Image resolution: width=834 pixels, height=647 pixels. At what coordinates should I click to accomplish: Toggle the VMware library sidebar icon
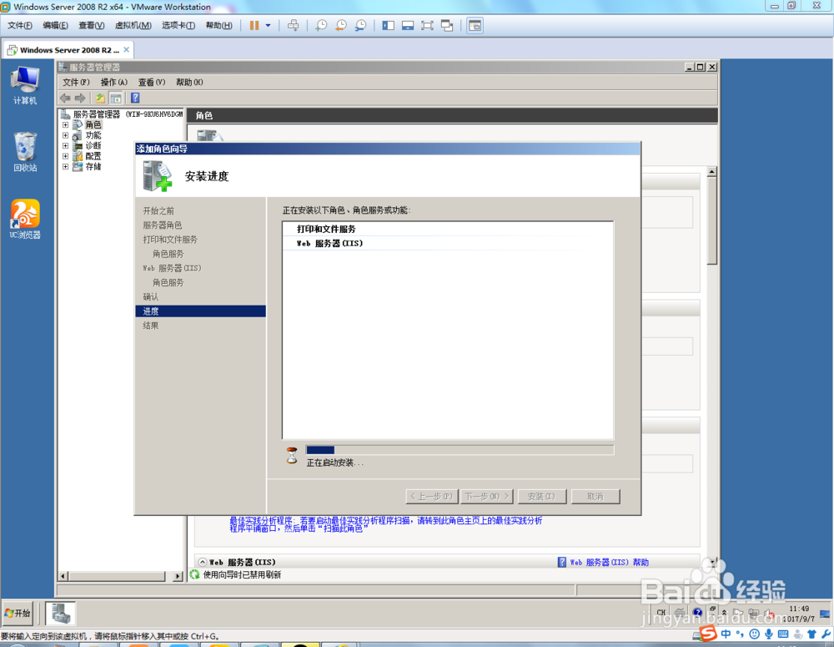point(389,26)
